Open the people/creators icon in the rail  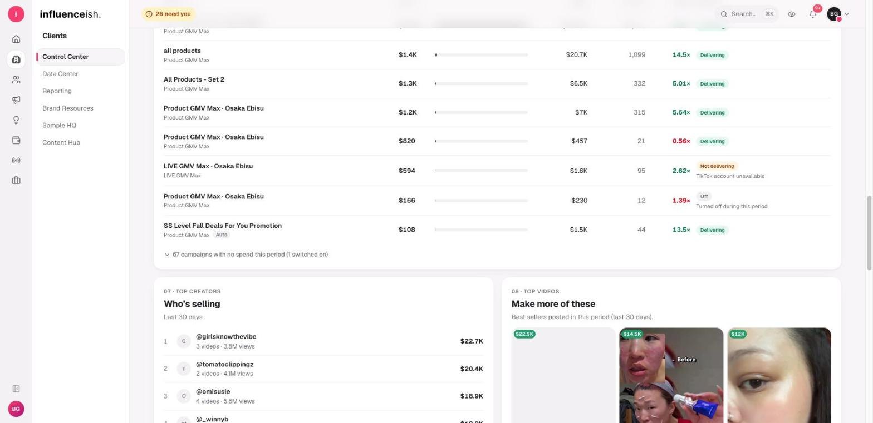(x=16, y=80)
